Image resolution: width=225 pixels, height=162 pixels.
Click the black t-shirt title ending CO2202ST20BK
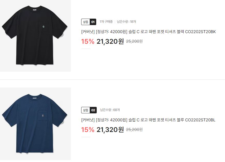148,32
